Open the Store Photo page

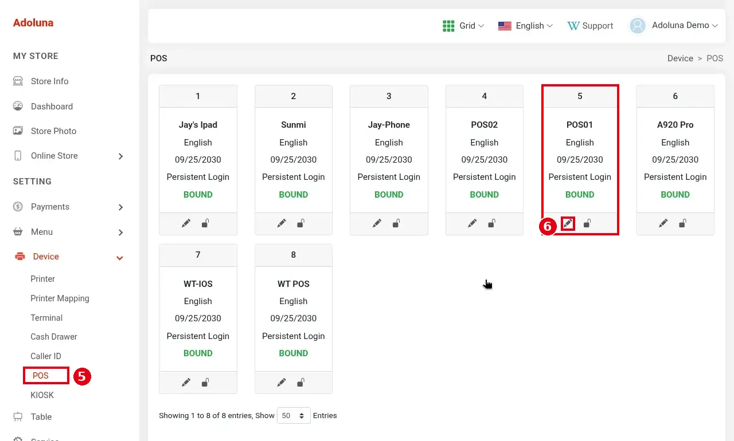53,131
